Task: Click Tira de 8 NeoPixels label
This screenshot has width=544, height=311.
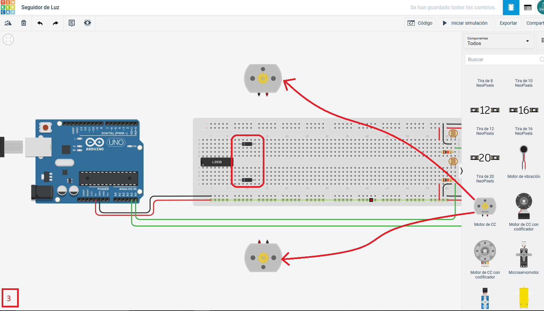Action: tap(485, 83)
